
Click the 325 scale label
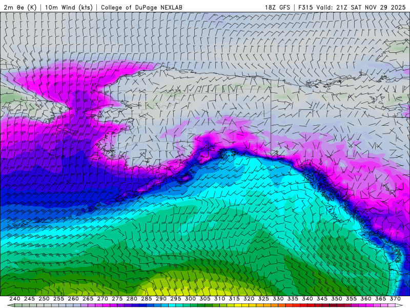tap(263, 299)
